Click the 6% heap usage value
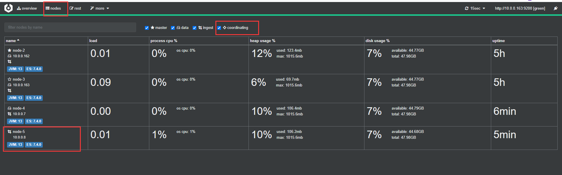 (258, 82)
